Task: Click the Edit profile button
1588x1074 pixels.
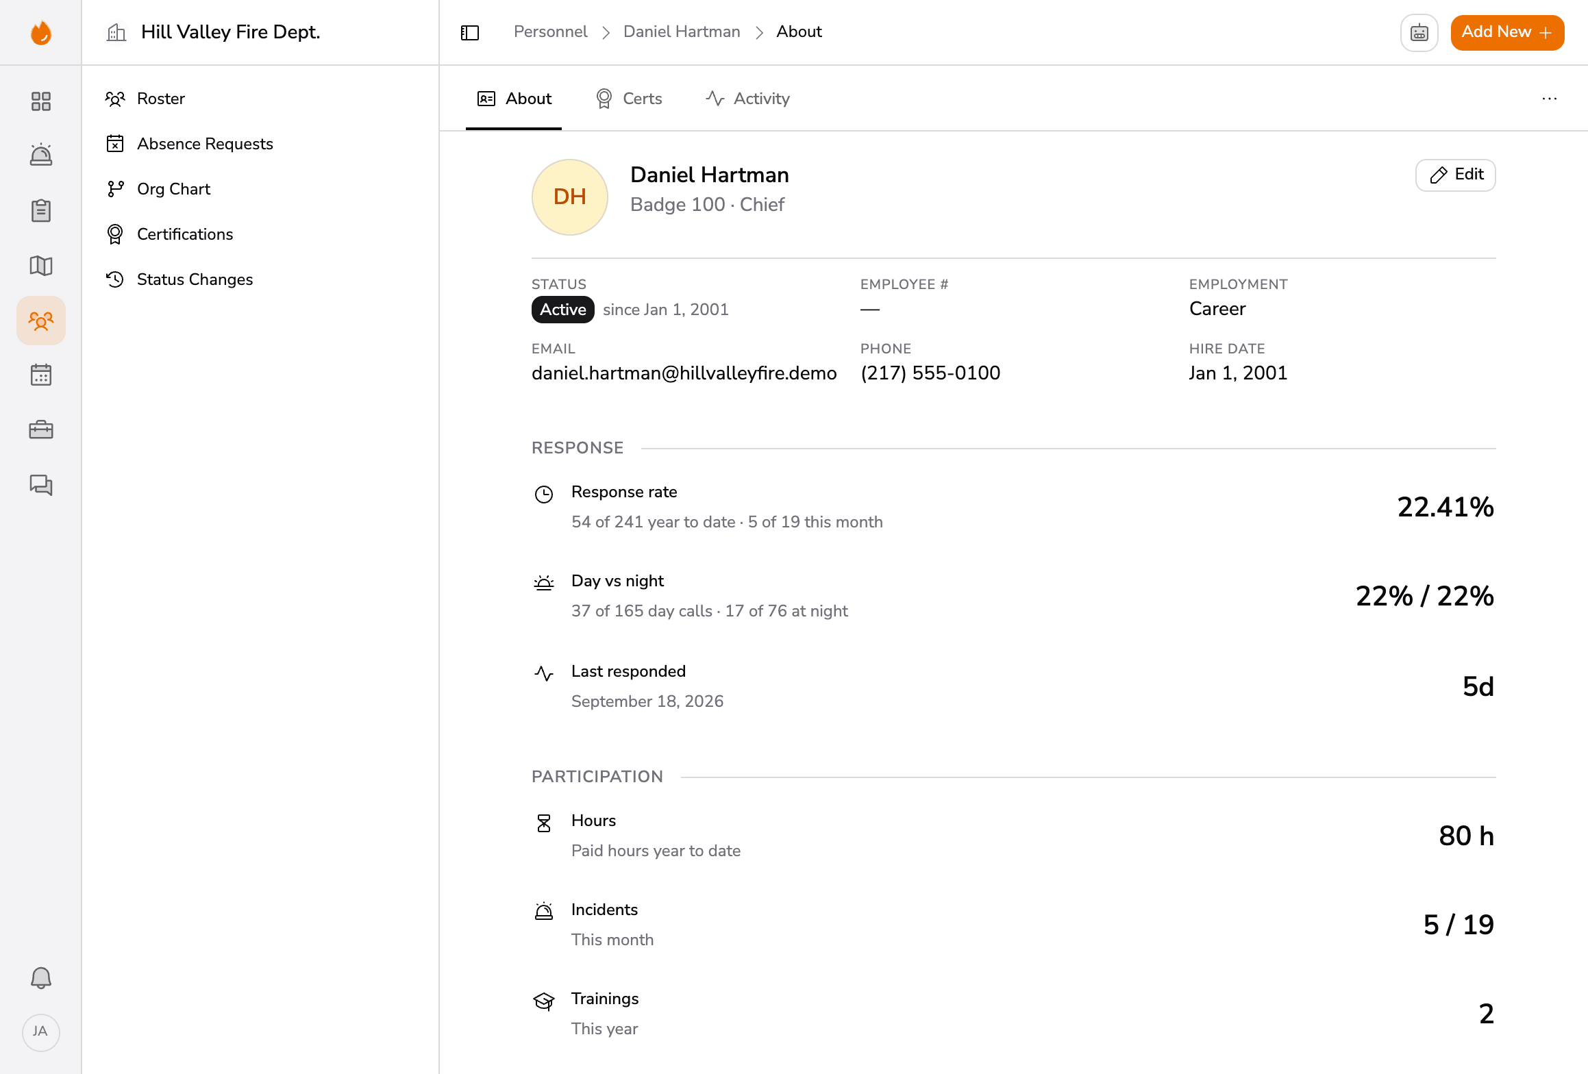Action: pos(1456,175)
